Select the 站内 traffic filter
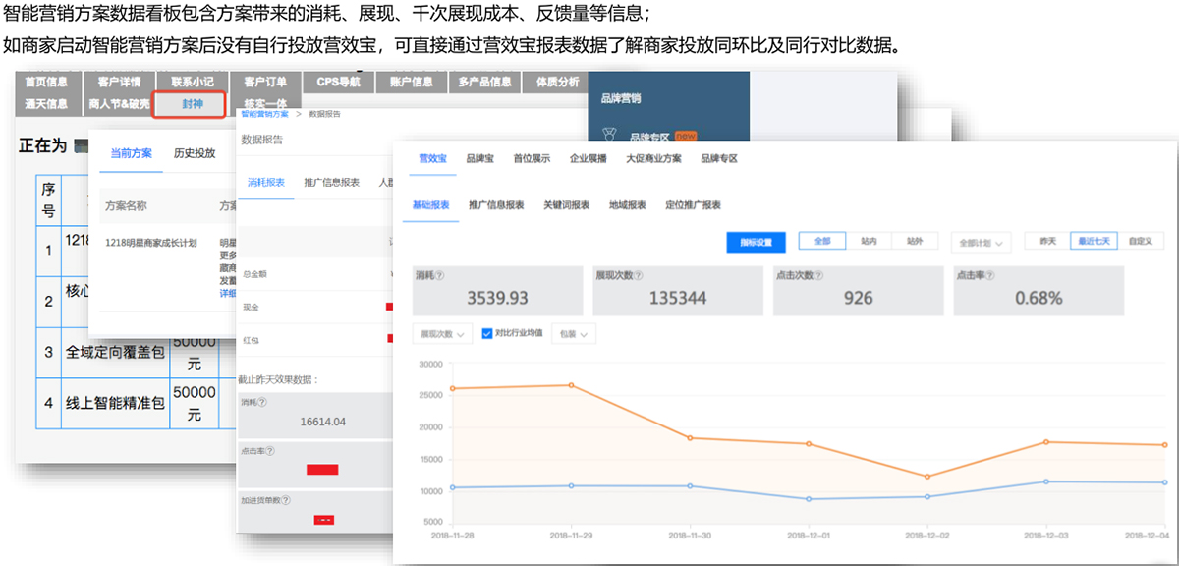 click(869, 241)
